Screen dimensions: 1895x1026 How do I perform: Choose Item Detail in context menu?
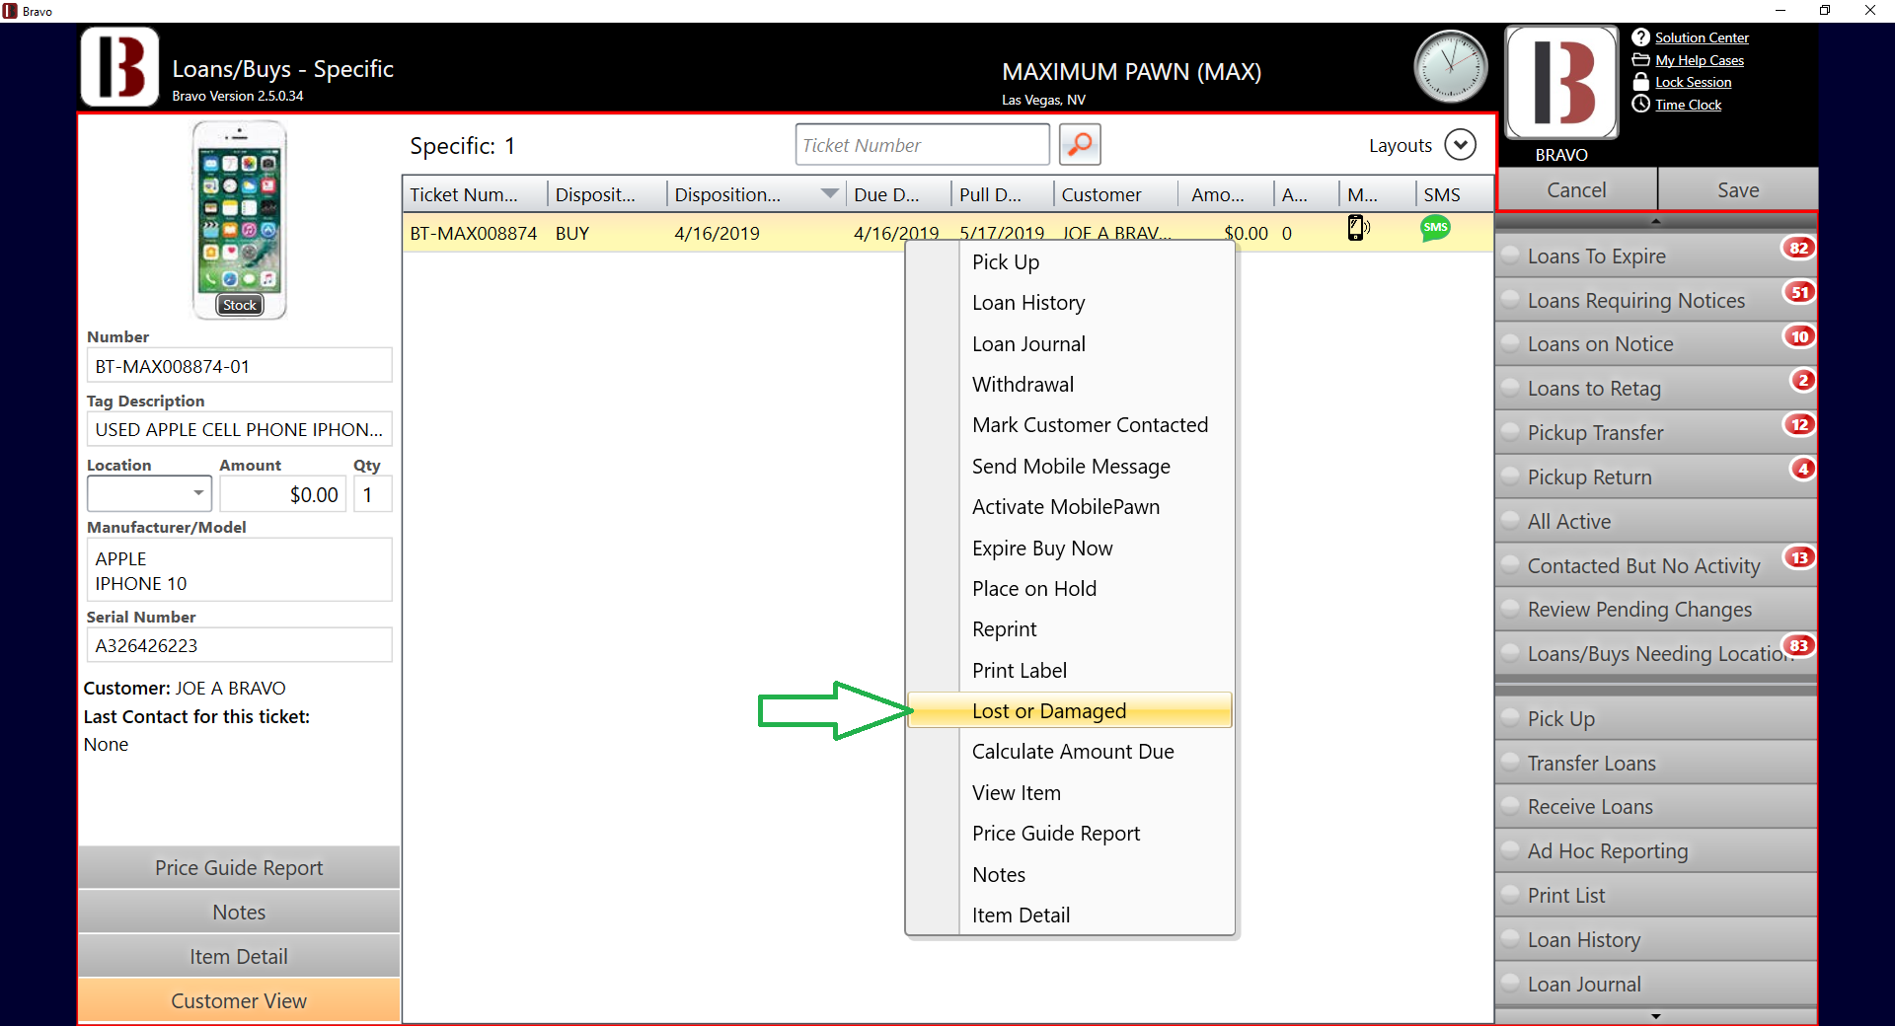(x=1070, y=916)
